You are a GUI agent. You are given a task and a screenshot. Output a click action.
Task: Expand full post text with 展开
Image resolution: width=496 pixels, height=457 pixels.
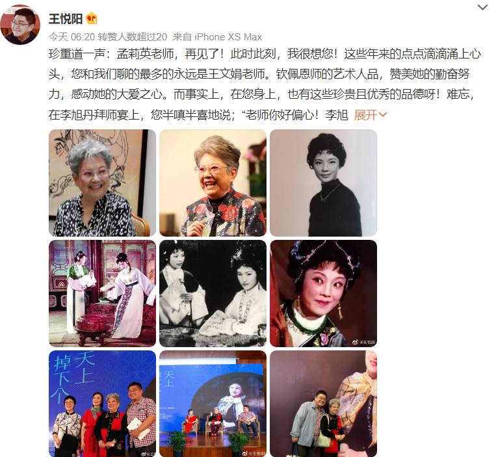coord(370,115)
